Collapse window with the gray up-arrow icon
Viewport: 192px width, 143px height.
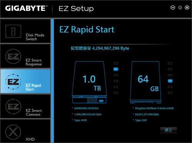[x=180, y=8]
